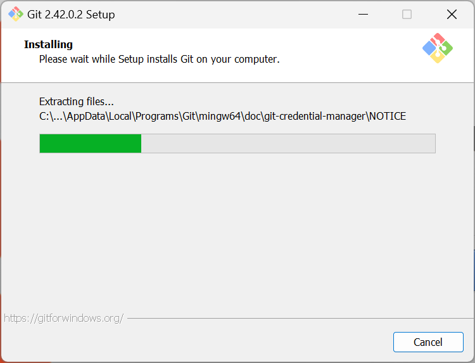
Task: Click the separator line right of the URL
Action: (x=298, y=318)
